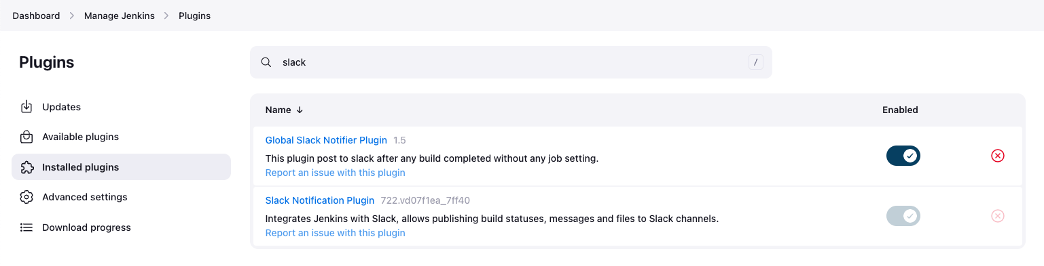This screenshot has width=1044, height=266.
Task: Uninstall Global Slack Notifier Plugin via red X
Action: click(x=997, y=156)
